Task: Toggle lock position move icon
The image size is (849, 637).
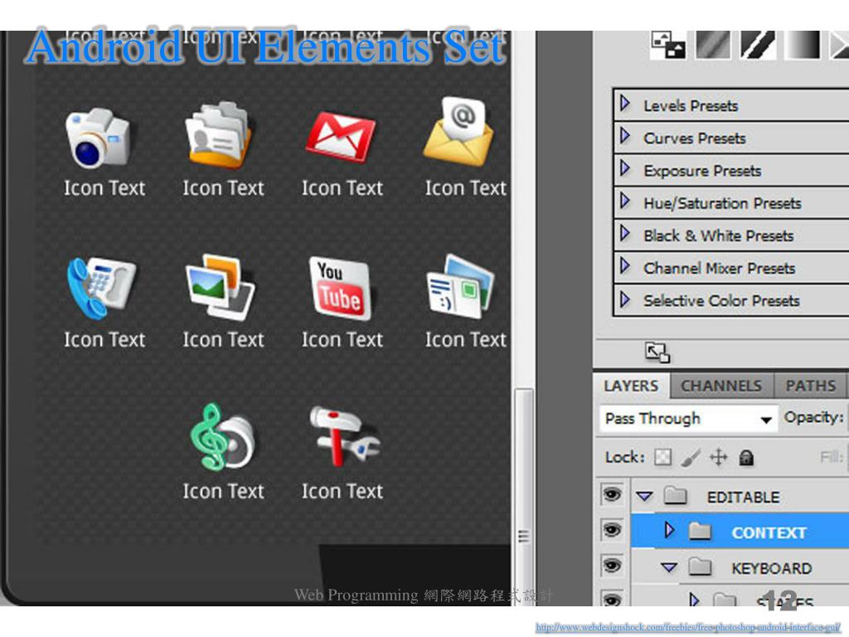Action: point(719,458)
